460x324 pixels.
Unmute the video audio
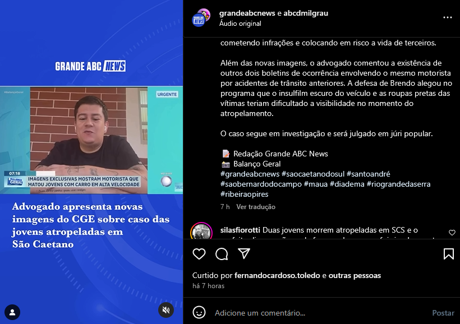tap(166, 310)
